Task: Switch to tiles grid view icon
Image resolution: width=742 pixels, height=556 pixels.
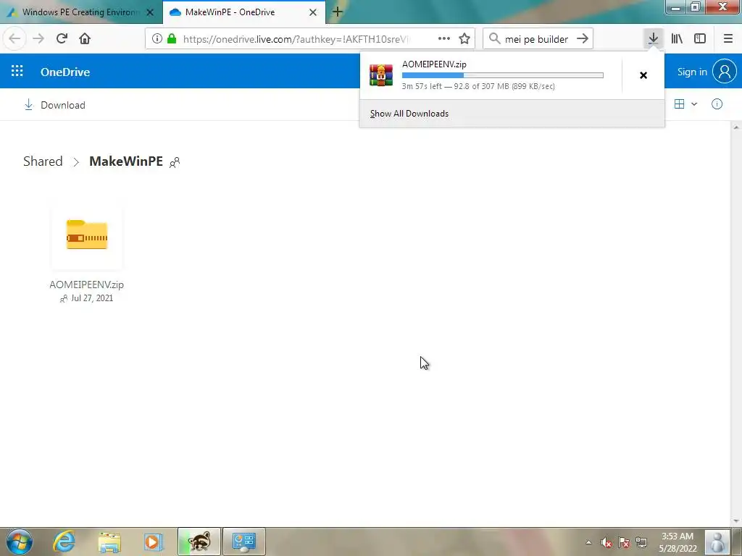Action: (x=679, y=104)
